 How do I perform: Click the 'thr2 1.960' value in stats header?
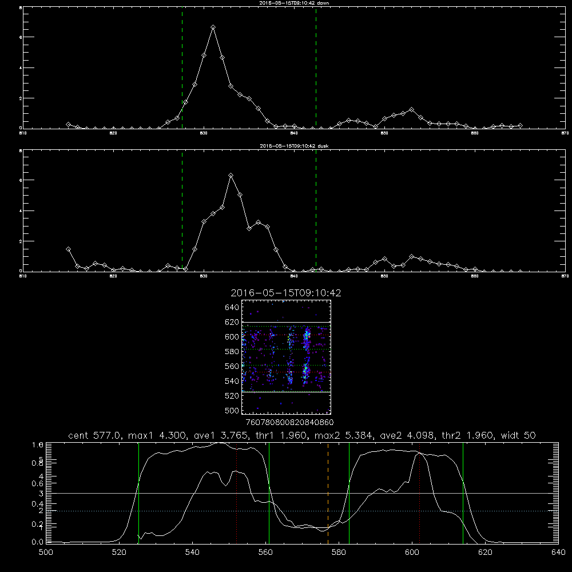(469, 435)
